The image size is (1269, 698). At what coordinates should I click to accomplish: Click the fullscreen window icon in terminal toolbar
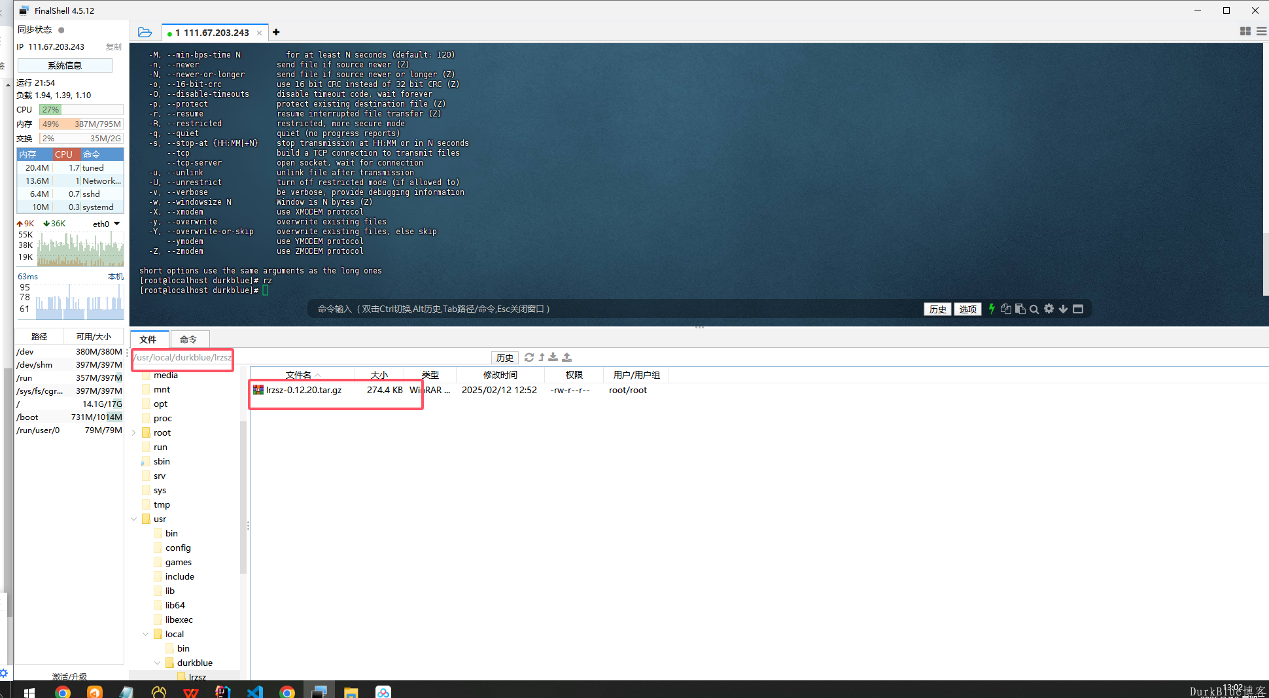pyautogui.click(x=1078, y=309)
